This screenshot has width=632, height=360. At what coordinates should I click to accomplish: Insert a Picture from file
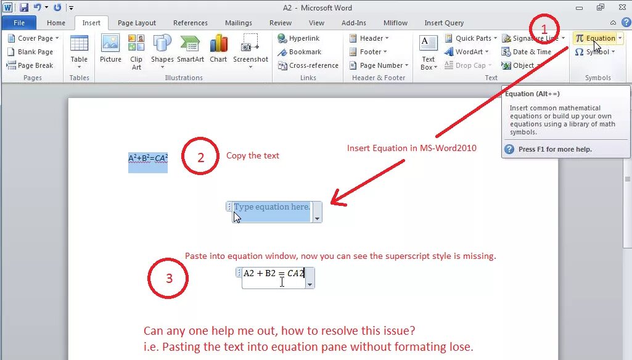[110, 49]
